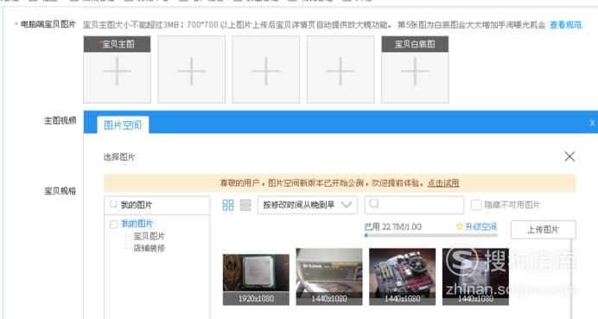Switch to list view of images
Viewport: 598px width, 319px height.
(x=245, y=205)
